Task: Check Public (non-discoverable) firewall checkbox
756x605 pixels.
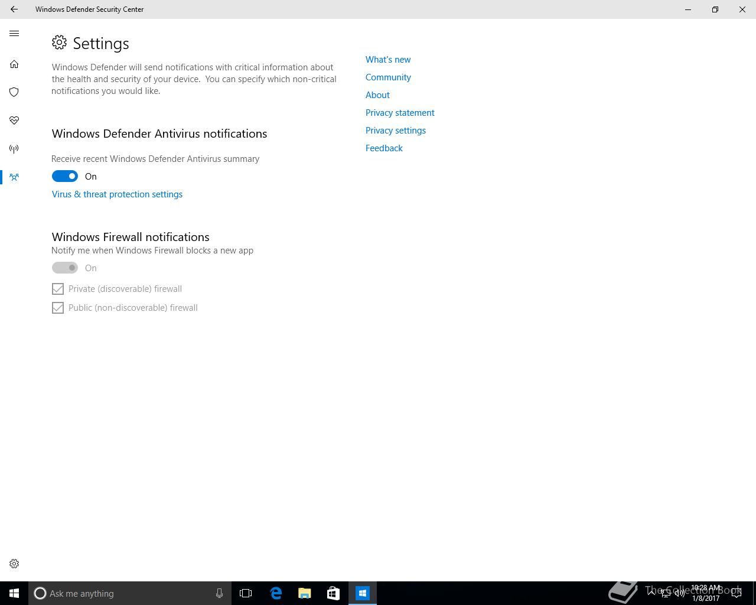Action: click(58, 308)
